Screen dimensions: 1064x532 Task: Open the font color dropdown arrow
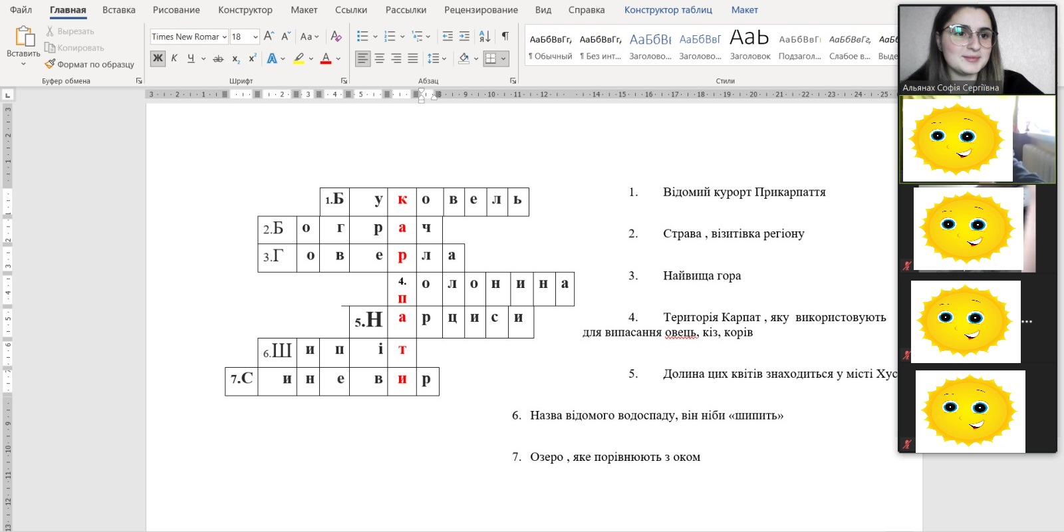coord(338,59)
